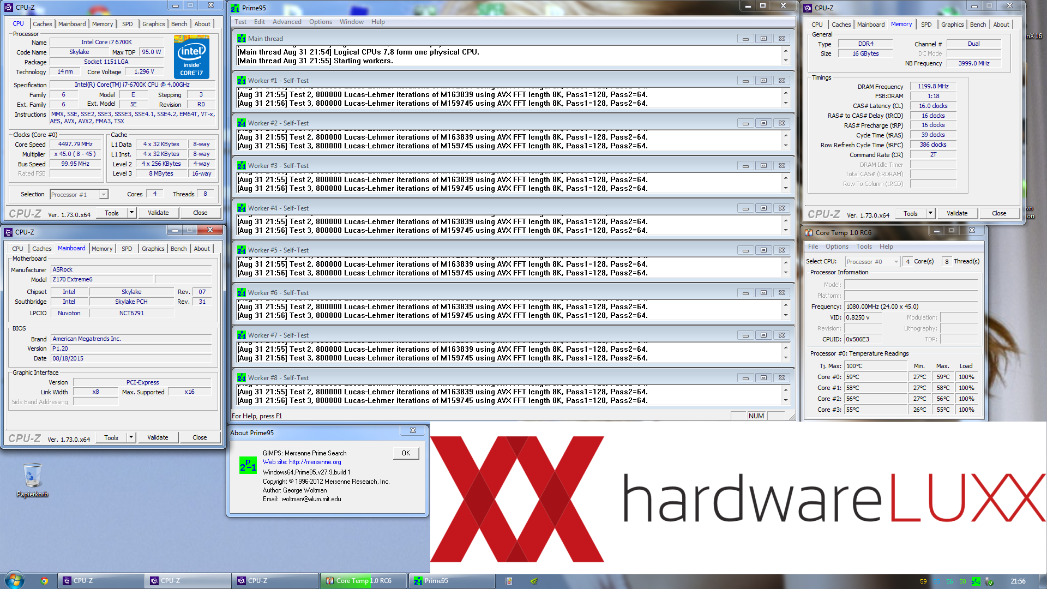Open SPD tab in Memory CPU-Z window
The height and width of the screenshot is (589, 1047).
click(926, 25)
